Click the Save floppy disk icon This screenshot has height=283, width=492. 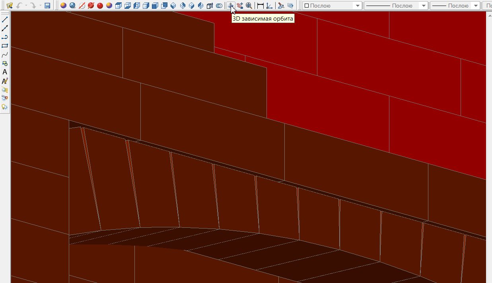click(x=47, y=6)
